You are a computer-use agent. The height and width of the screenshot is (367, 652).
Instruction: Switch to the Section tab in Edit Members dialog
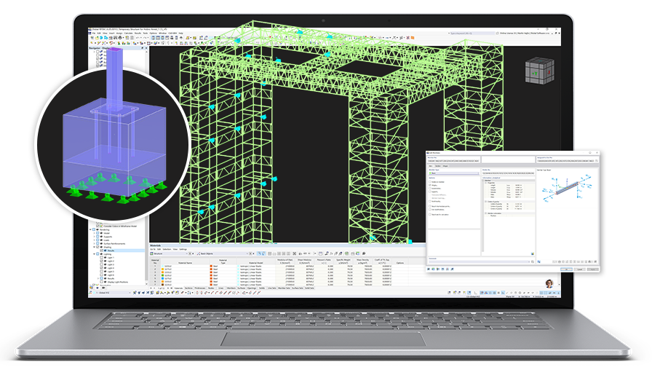438,166
